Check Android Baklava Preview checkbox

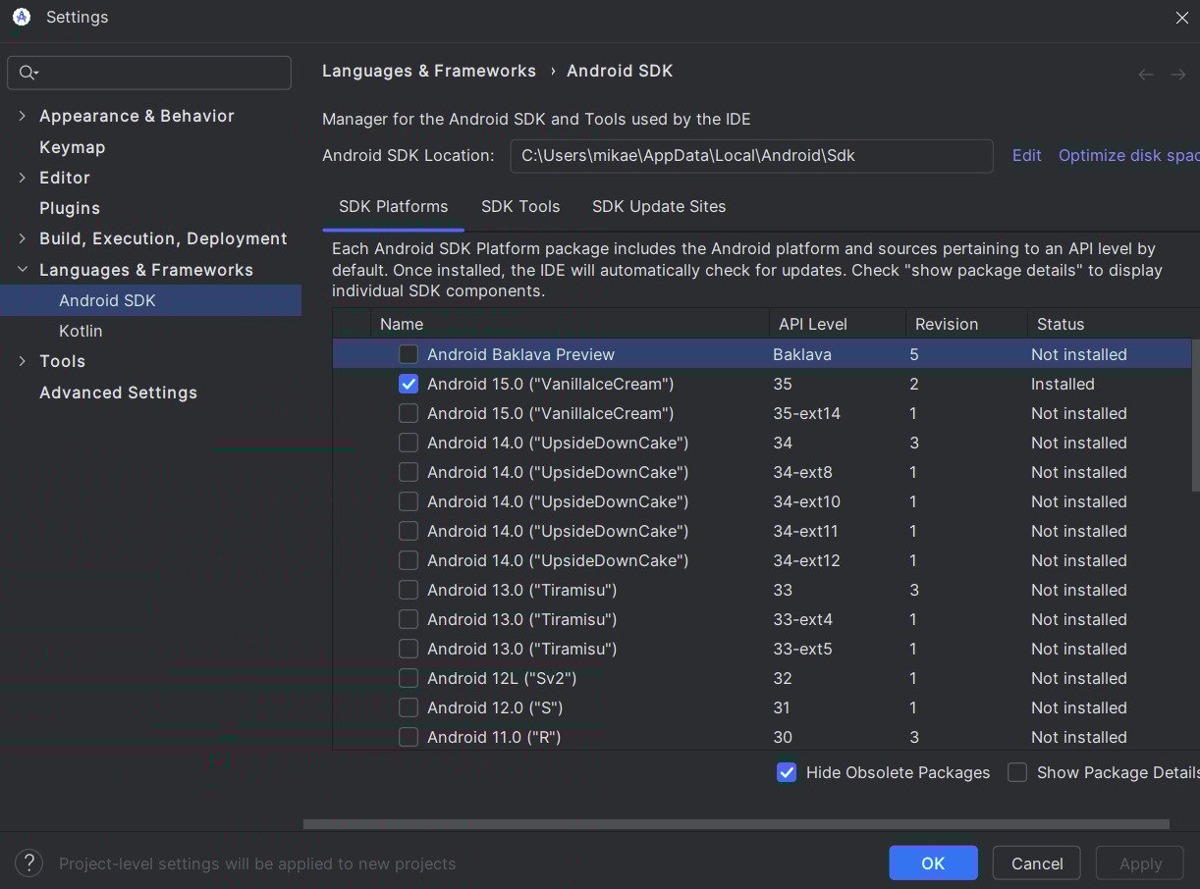[x=409, y=354]
